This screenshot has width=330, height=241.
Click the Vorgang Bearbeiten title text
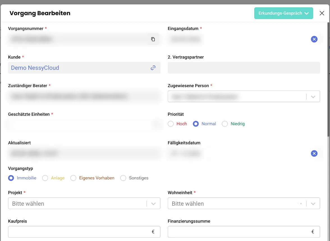pos(40,13)
